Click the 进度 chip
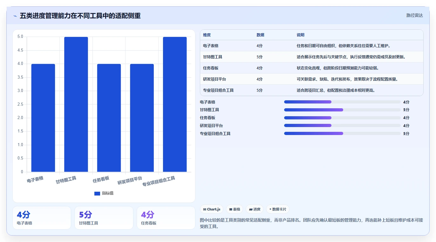Screen dimensions: 436x242 coord(255,209)
